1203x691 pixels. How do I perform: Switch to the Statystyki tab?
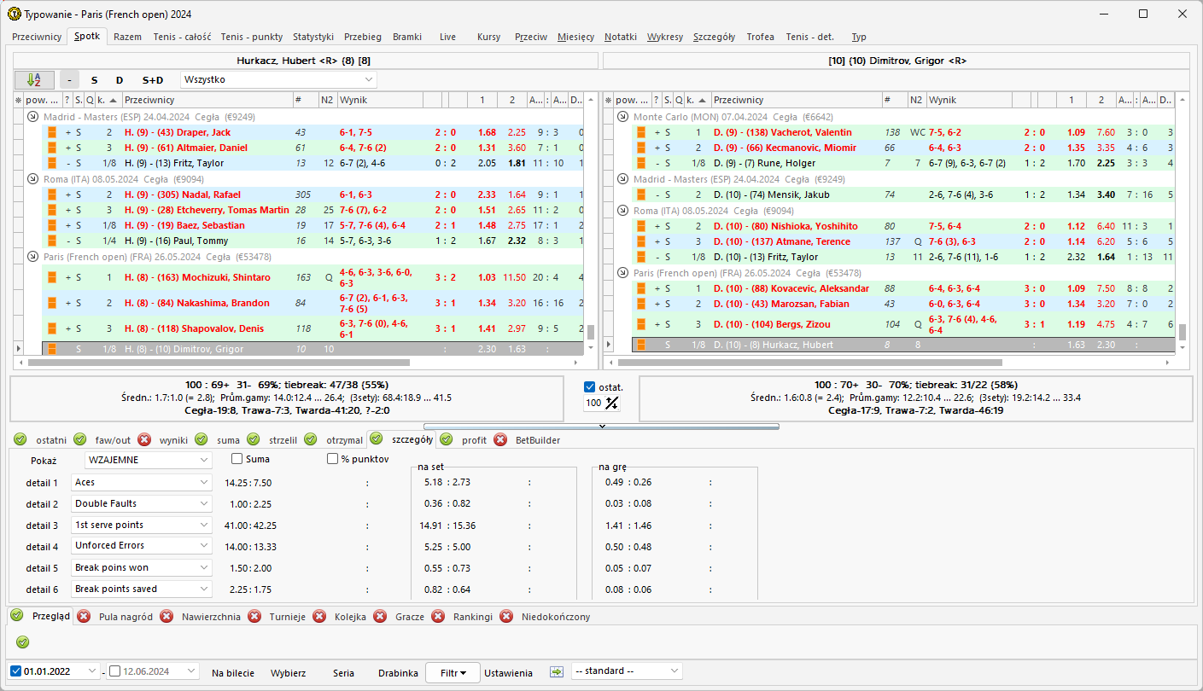(x=312, y=37)
